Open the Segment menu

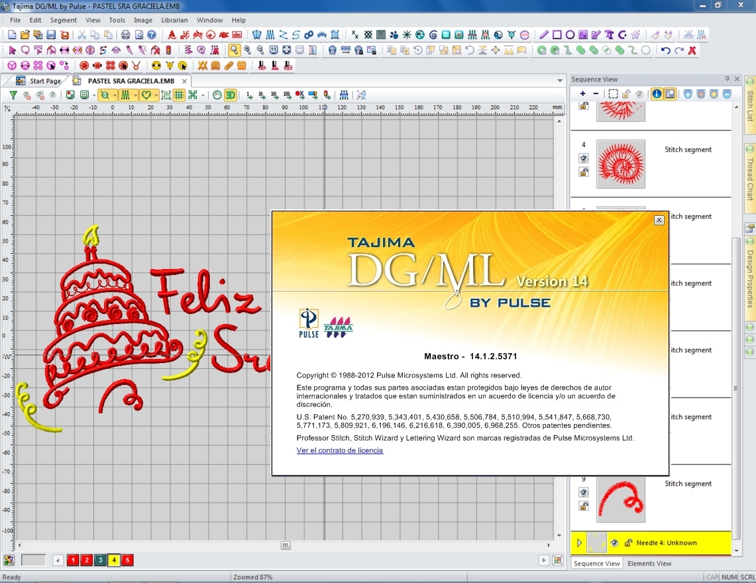pyautogui.click(x=63, y=21)
